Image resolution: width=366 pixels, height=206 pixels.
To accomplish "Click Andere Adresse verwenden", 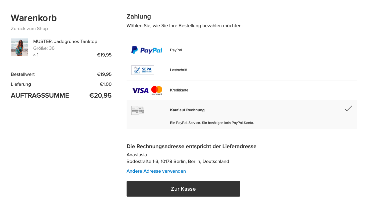I will (x=156, y=171).
